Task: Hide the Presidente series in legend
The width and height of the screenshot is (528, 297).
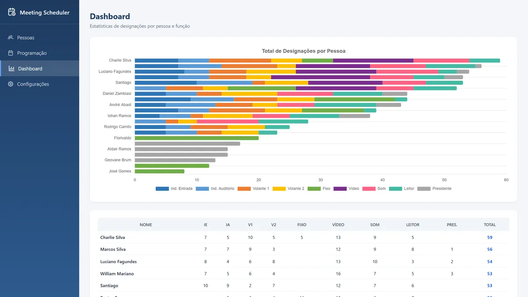Action: click(x=434, y=189)
